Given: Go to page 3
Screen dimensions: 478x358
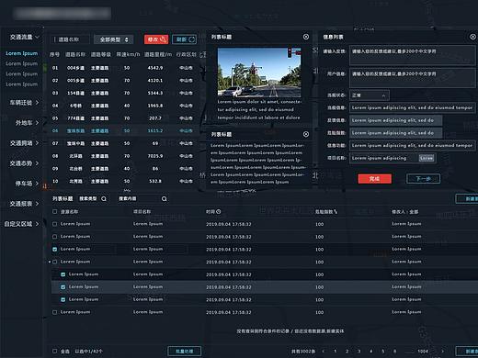Looking at the screenshot, I should pos(359,352).
